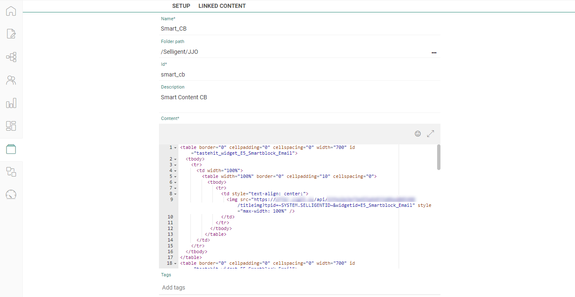Screen dimensions: 575x297
Task: Click the Add tags input field
Action: tap(299, 287)
